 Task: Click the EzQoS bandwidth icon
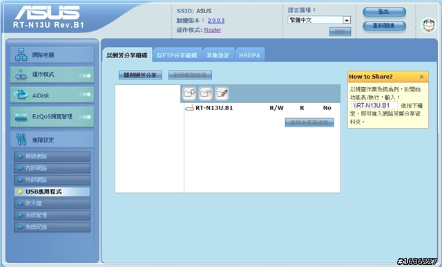(21, 117)
